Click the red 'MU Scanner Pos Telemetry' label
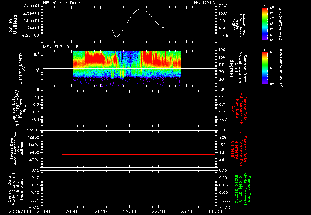The image size is (311, 215). [x=239, y=149]
